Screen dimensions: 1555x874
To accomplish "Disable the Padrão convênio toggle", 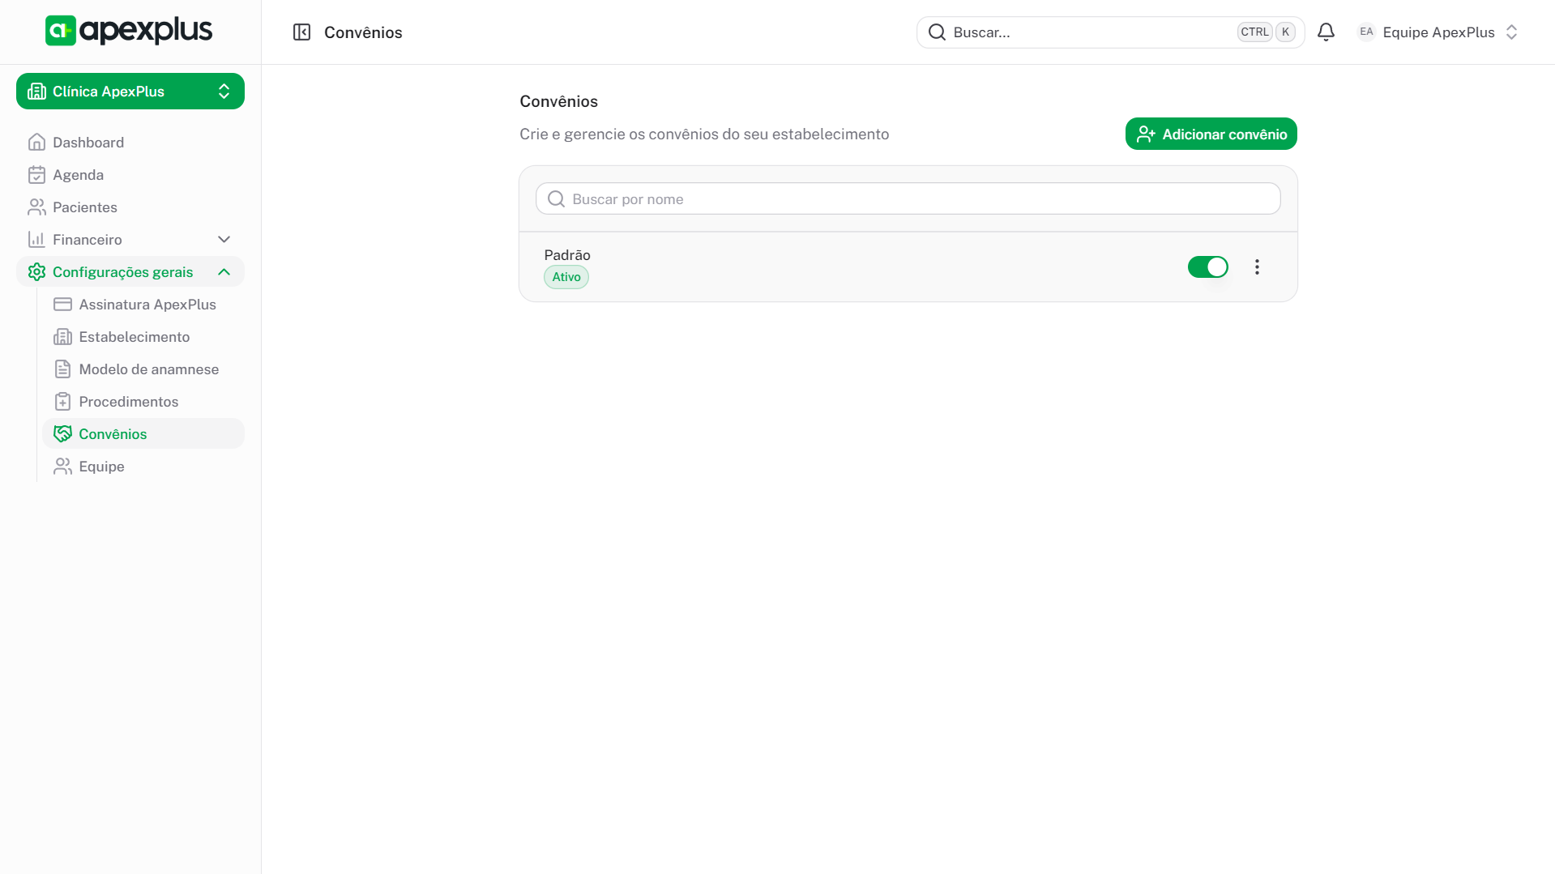I will coord(1207,267).
